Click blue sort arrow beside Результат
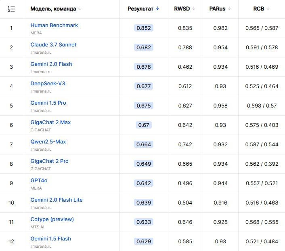The image size is (285, 251). (x=157, y=8)
